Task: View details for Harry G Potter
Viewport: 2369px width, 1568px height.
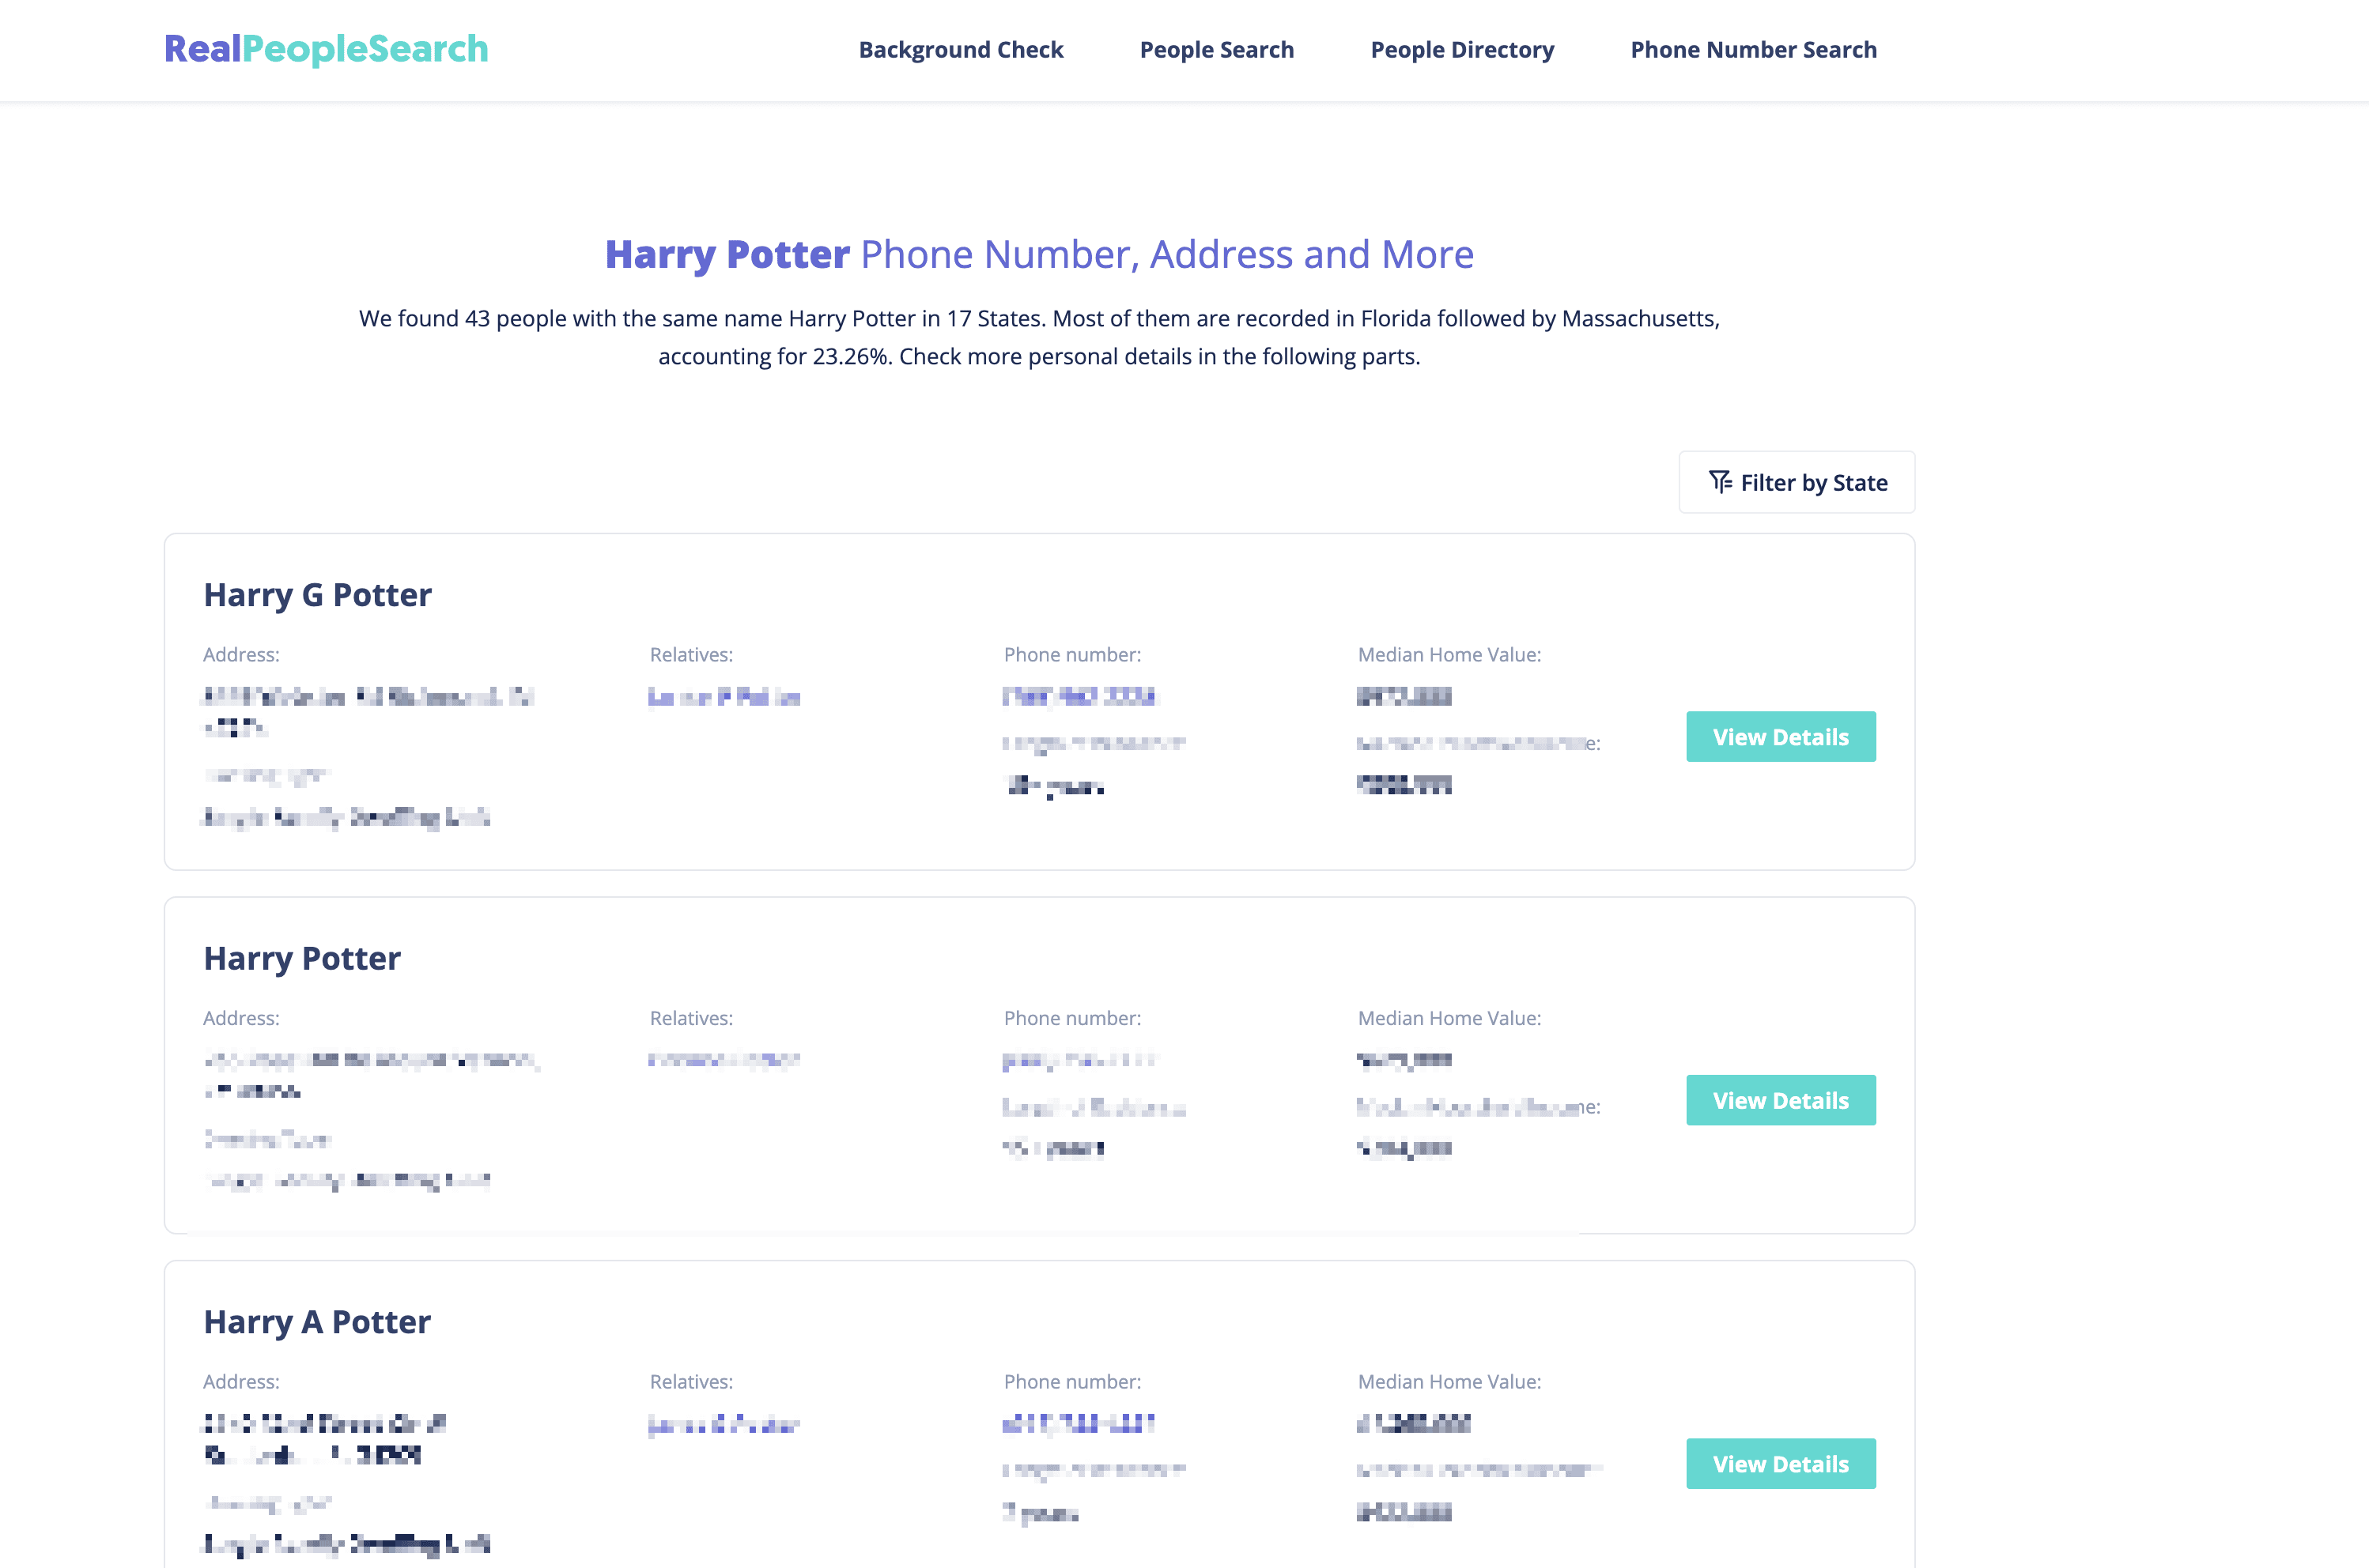Action: coord(1780,737)
